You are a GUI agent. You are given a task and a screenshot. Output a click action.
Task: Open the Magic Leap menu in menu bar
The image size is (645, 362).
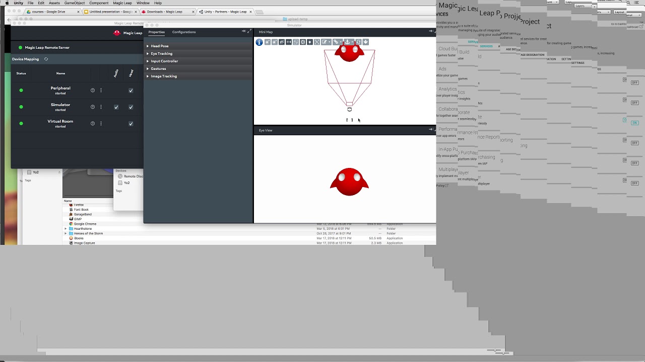[122, 3]
